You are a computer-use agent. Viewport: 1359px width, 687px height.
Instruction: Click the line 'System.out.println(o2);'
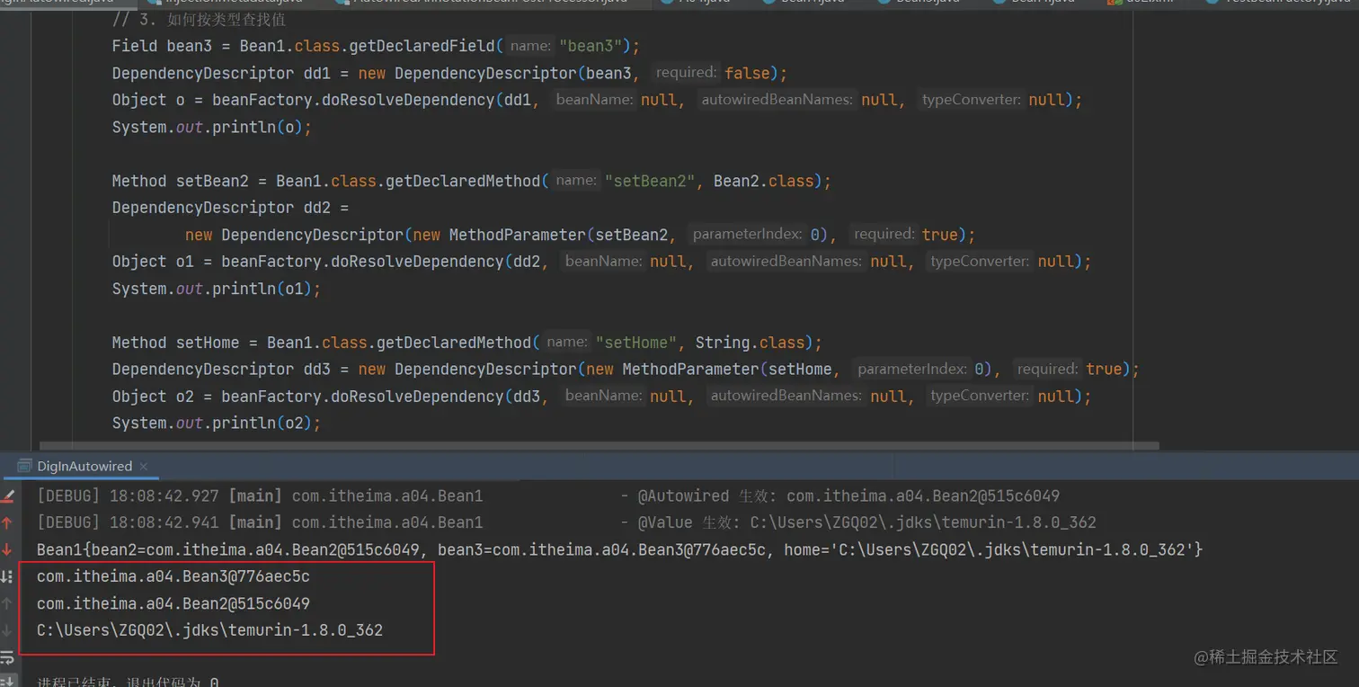click(x=216, y=424)
